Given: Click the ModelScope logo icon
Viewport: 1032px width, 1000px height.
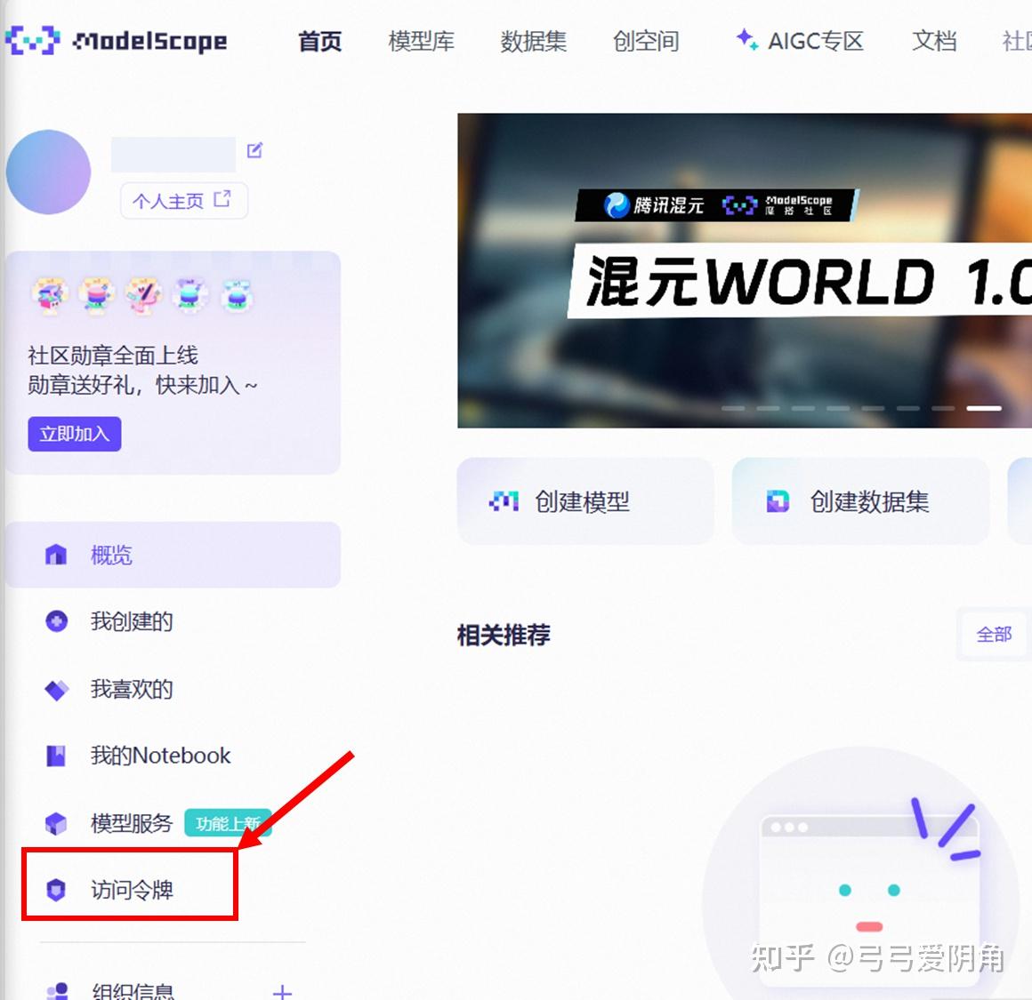Looking at the screenshot, I should click(32, 40).
